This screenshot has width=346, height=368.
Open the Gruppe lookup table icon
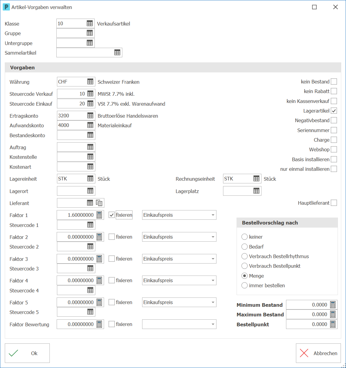pyautogui.click(x=90, y=33)
